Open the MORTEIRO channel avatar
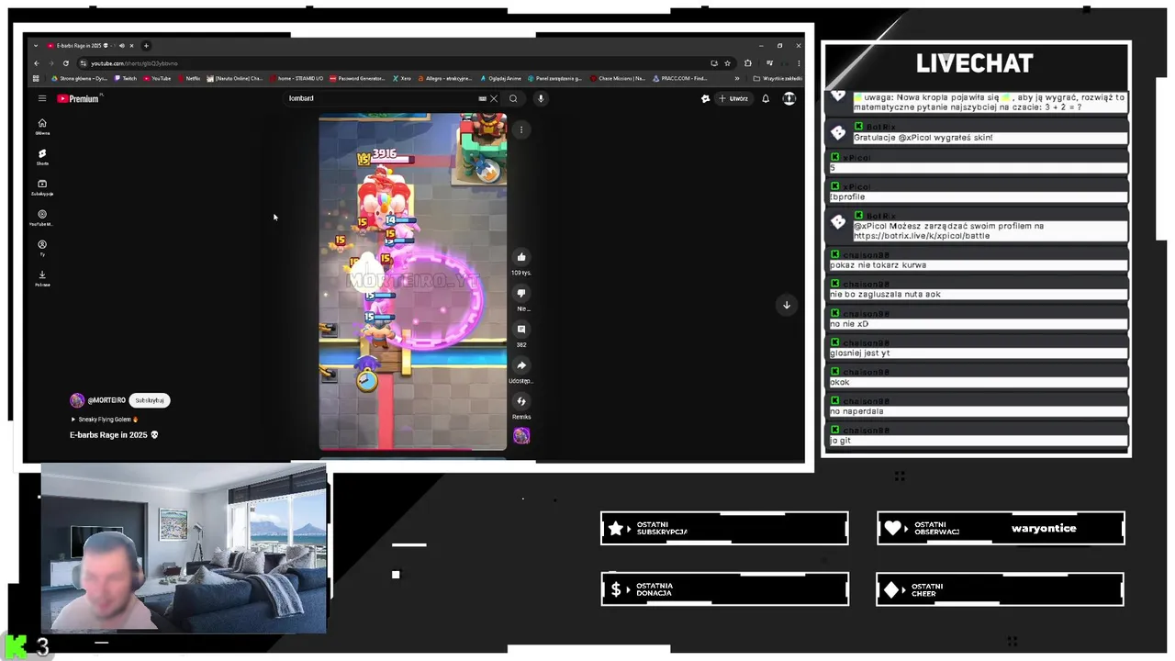Image resolution: width=1175 pixels, height=661 pixels. pyautogui.click(x=77, y=400)
